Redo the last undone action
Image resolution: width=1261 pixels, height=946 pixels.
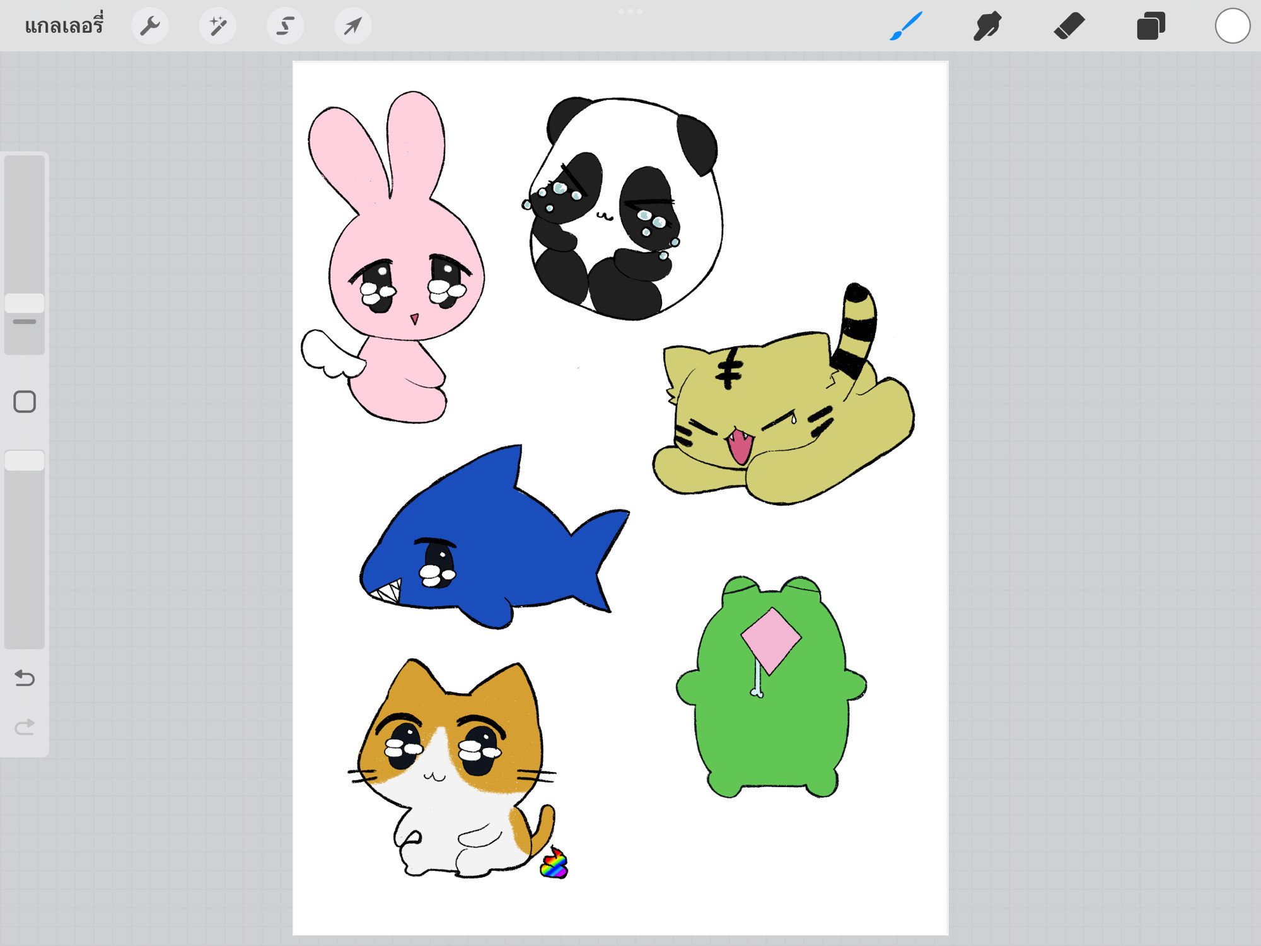pos(25,727)
